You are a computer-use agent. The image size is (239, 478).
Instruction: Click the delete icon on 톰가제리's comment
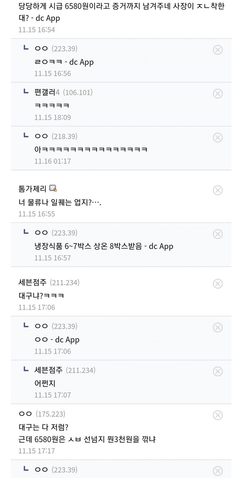tap(218, 190)
